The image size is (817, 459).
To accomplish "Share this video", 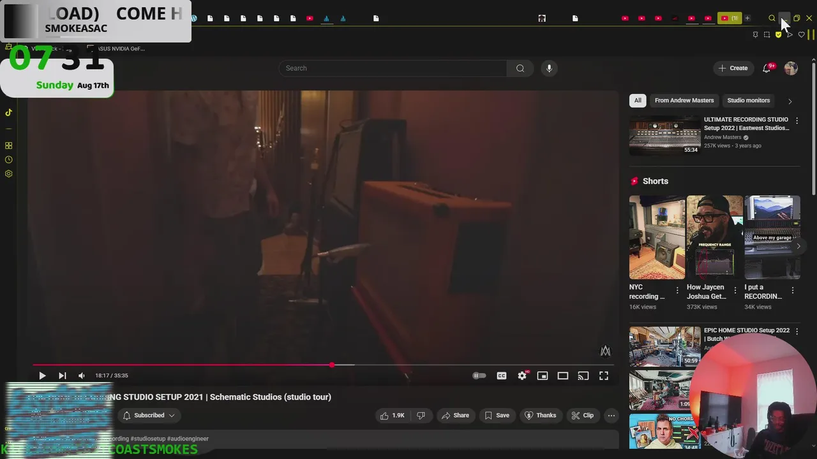I will coord(456,415).
